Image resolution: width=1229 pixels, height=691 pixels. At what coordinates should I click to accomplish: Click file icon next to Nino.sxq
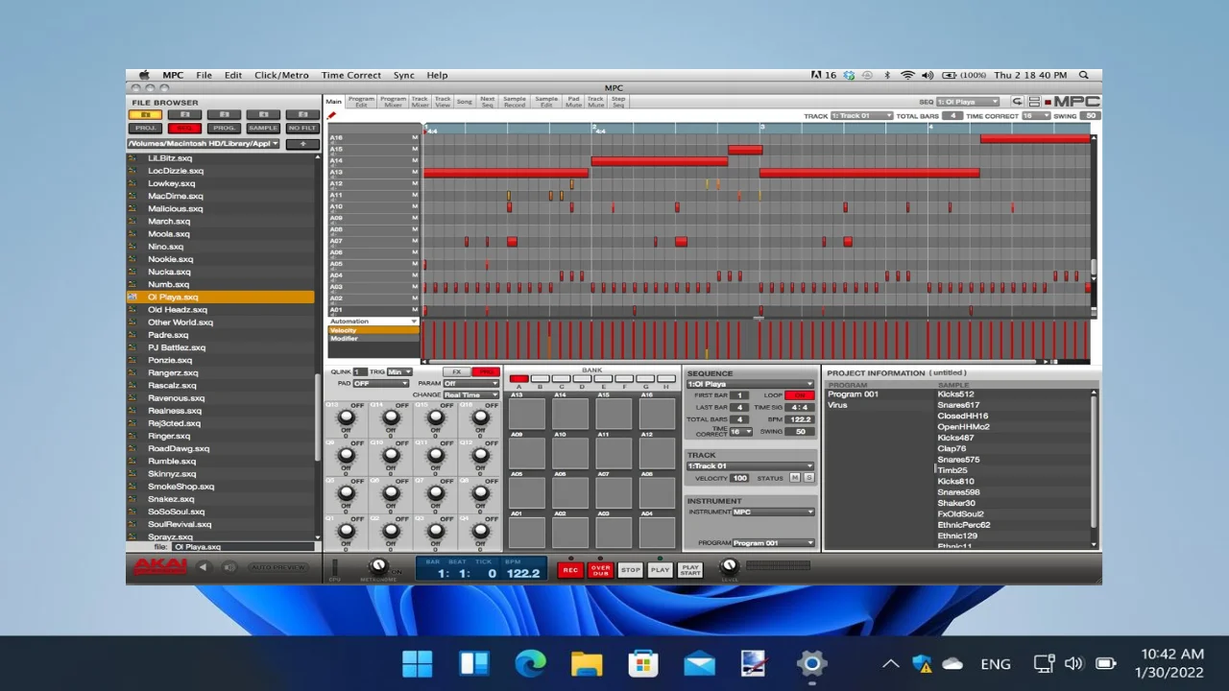point(133,247)
